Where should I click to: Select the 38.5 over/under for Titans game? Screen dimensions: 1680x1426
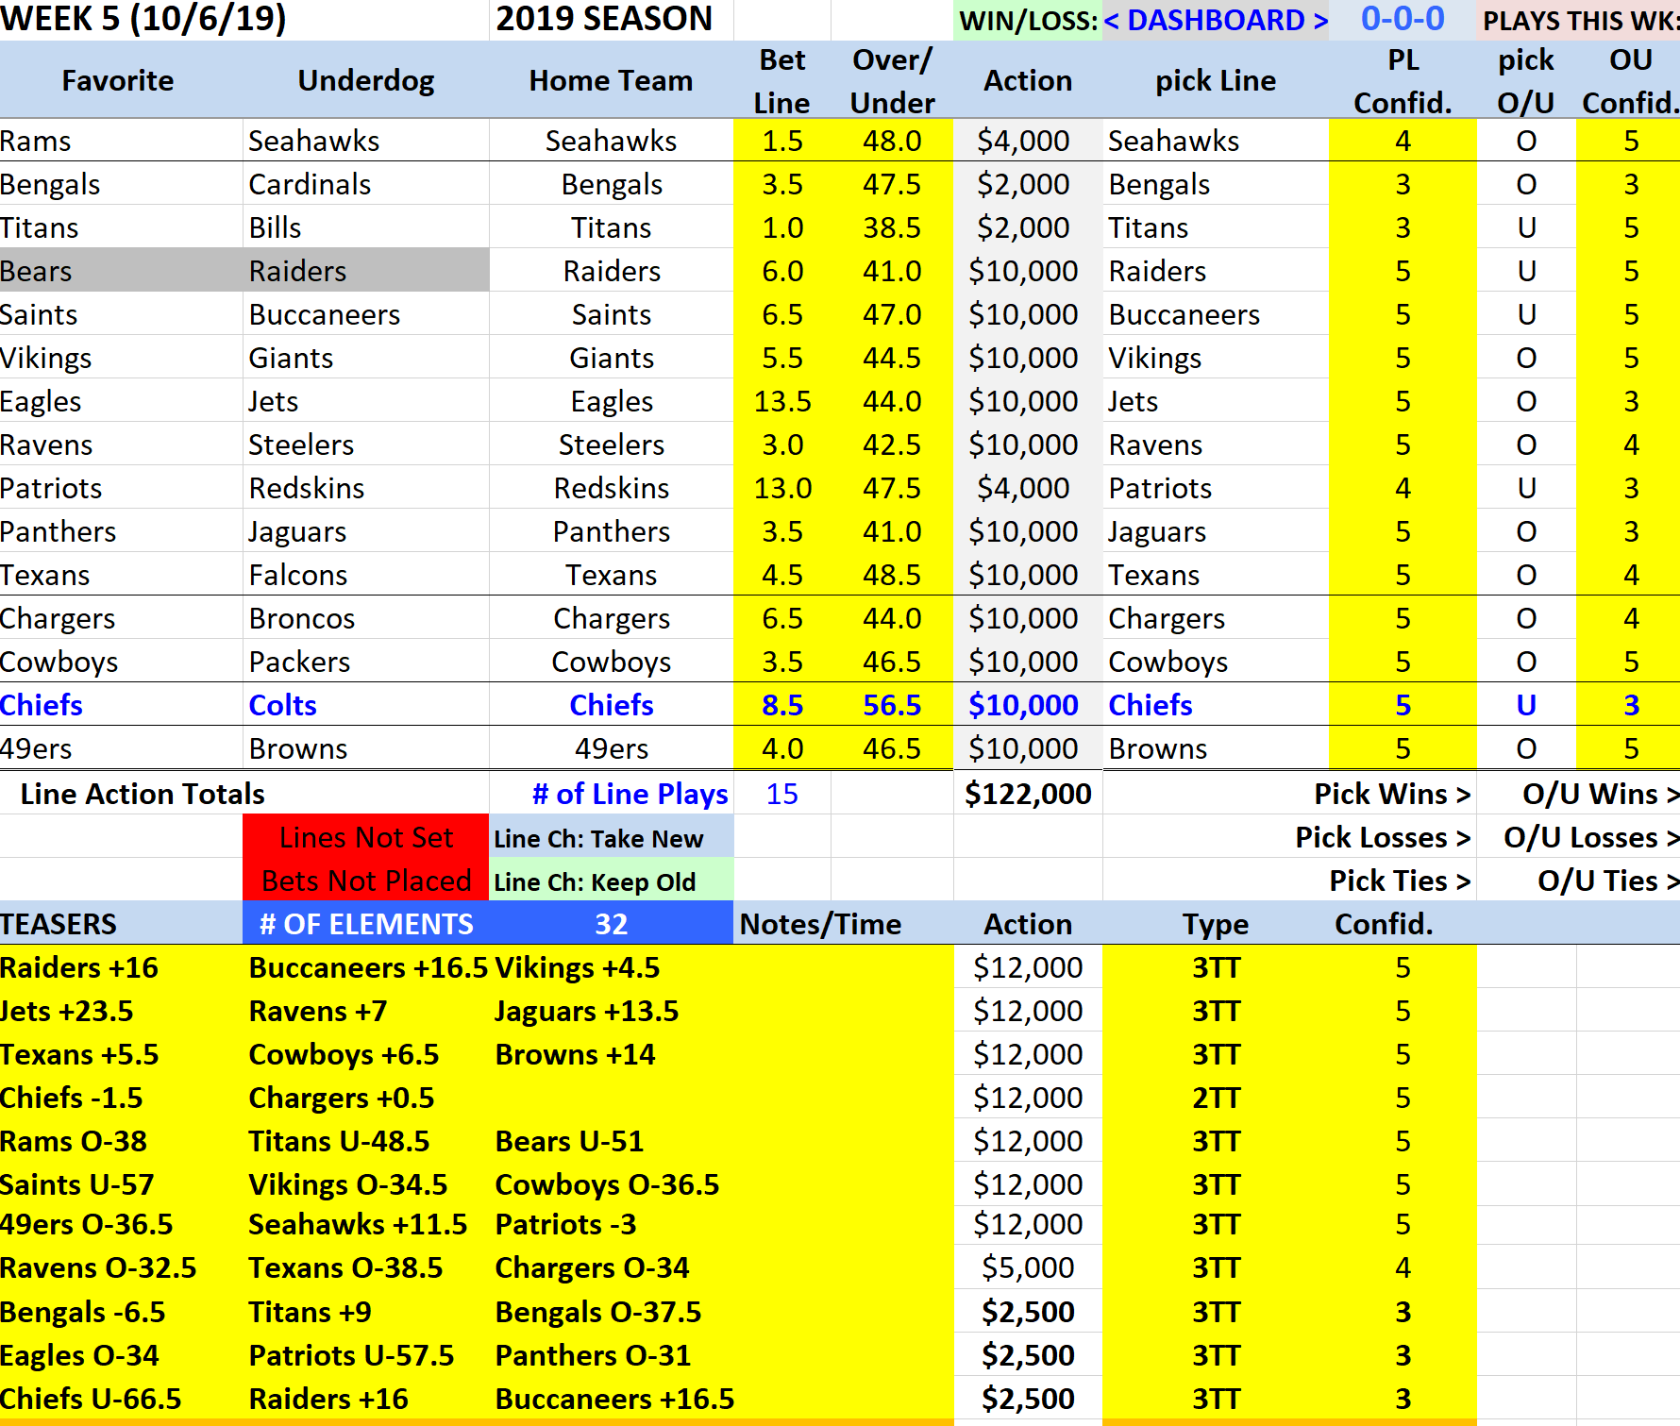tap(892, 228)
